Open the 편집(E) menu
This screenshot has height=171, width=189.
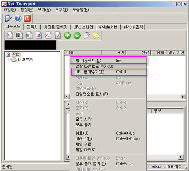[27, 10]
